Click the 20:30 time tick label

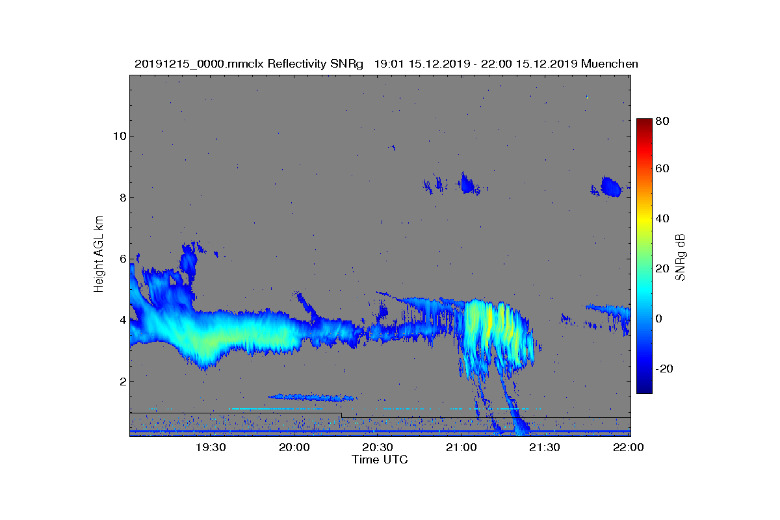pos(378,448)
